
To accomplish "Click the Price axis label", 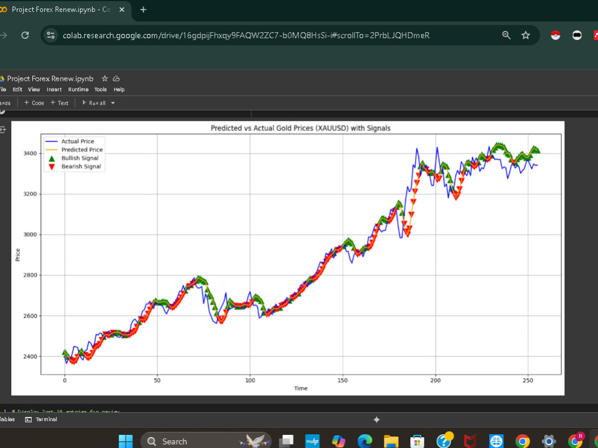I will tap(17, 254).
